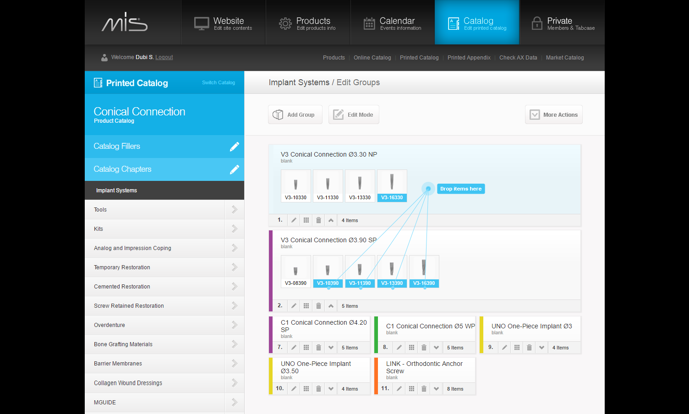Edit group 9 with pencil icon
689x414 pixels.
505,348
